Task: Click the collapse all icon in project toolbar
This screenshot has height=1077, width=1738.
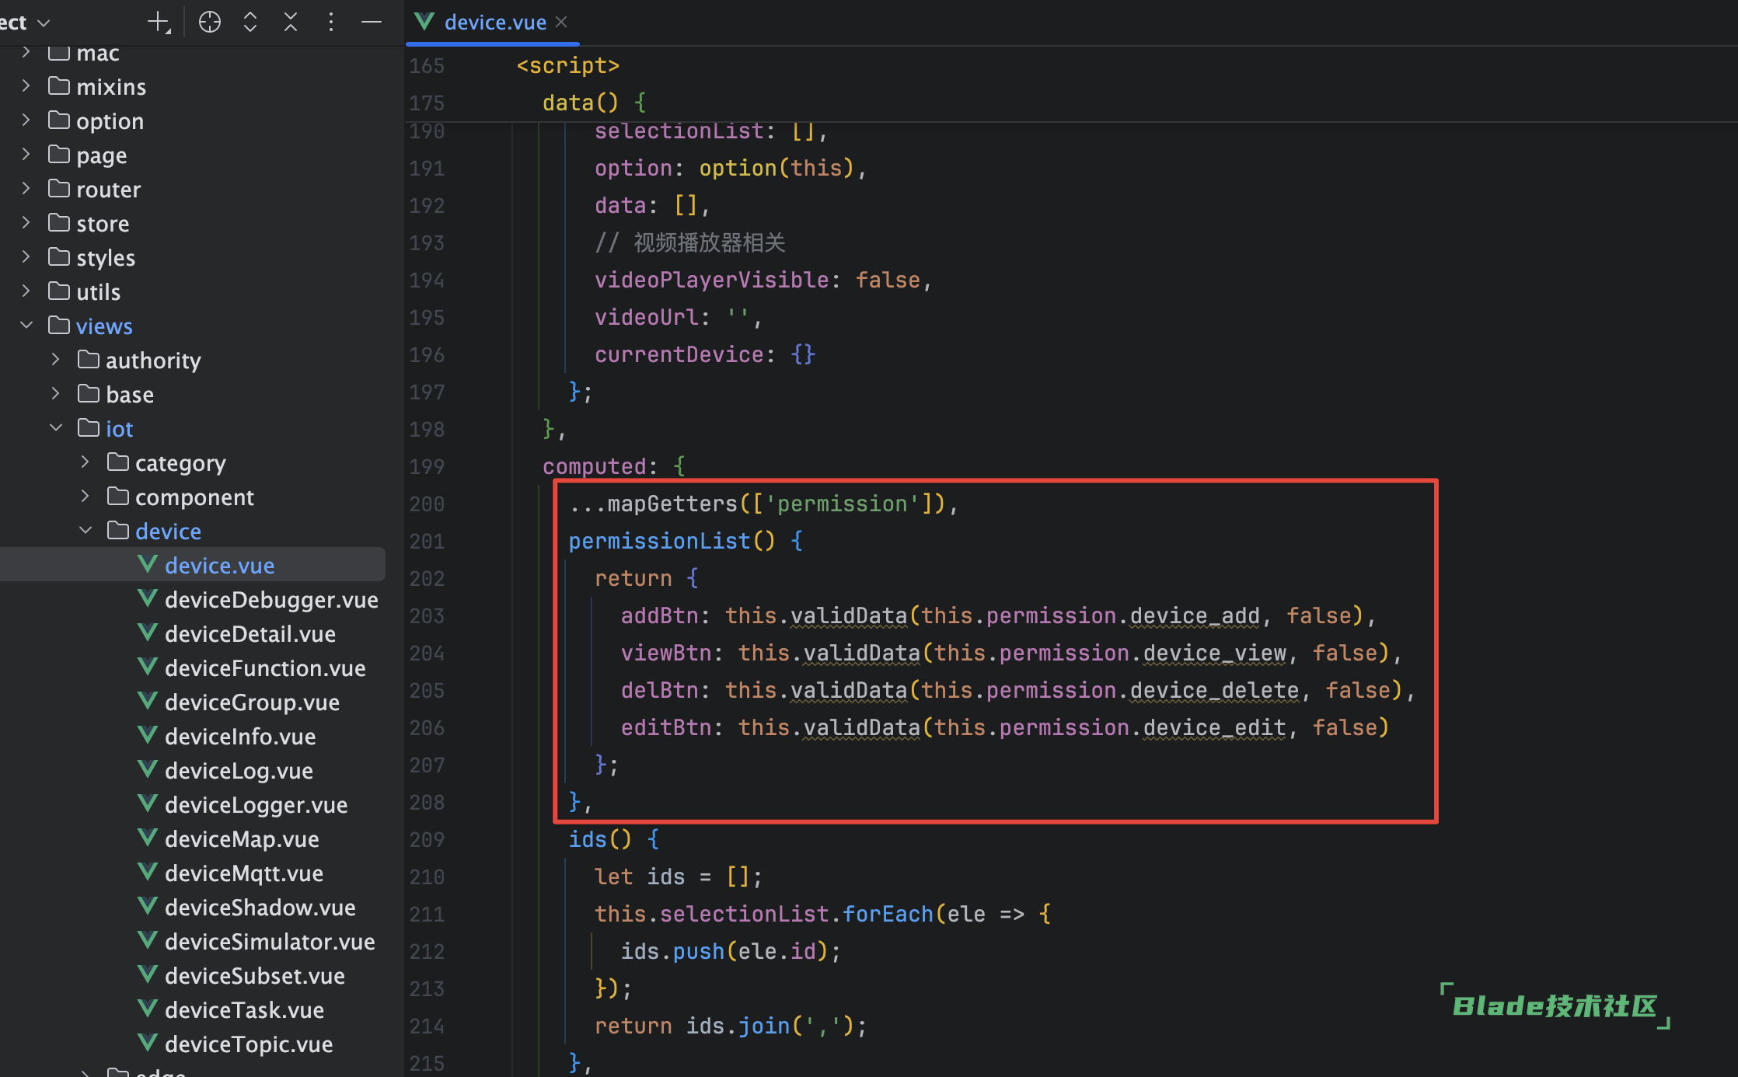Action: click(291, 22)
